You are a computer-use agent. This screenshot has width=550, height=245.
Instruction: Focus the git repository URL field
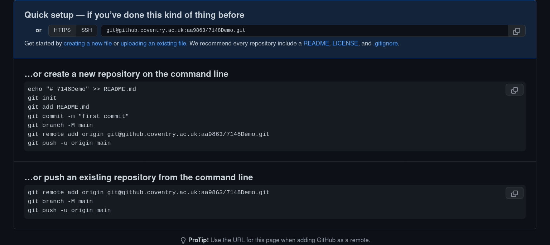[304, 31]
